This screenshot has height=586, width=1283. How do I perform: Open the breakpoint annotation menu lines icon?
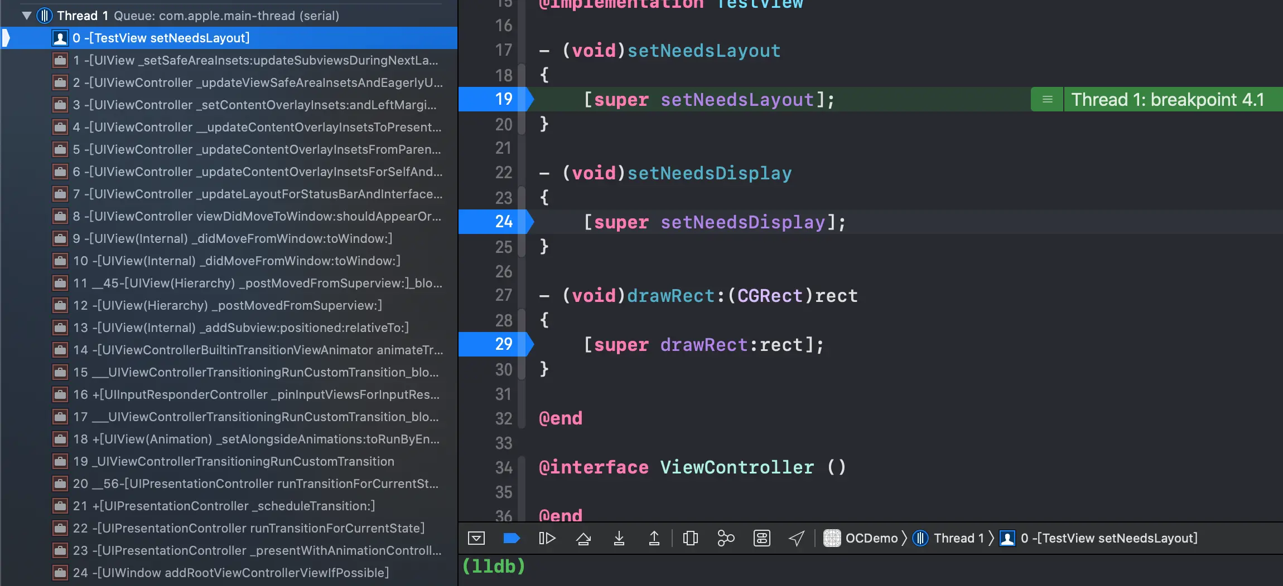tap(1048, 100)
